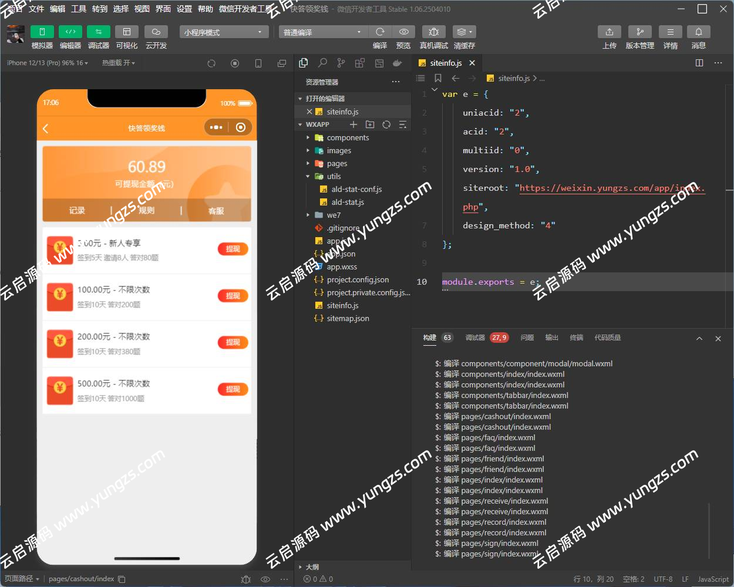
Task: Toggle the 编辑器 panel button
Action: coord(70,32)
